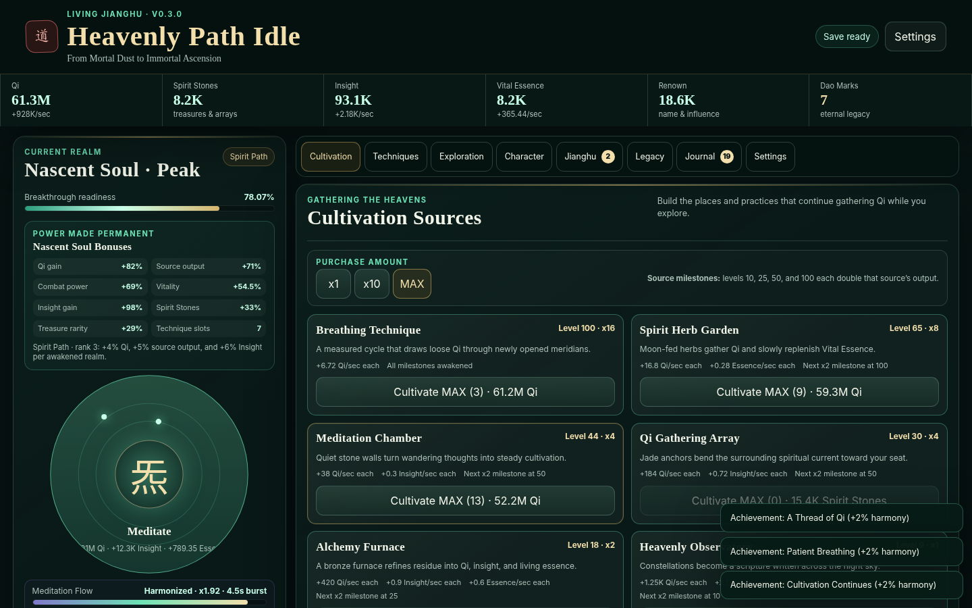The height and width of the screenshot is (608, 972).
Task: Click the Qi gain +82% bonus
Action: point(90,266)
